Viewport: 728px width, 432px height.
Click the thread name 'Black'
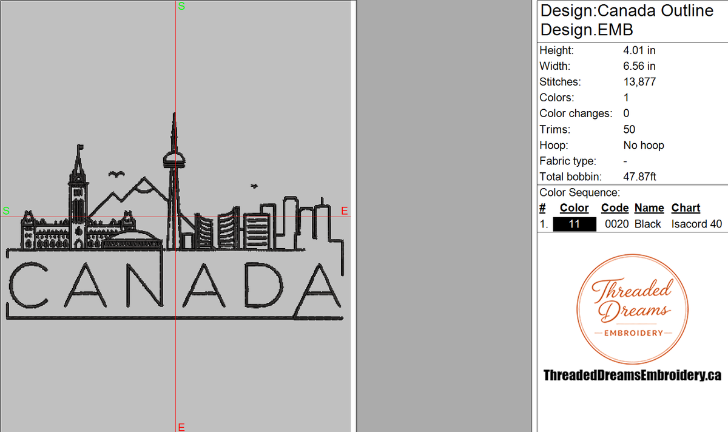point(648,224)
